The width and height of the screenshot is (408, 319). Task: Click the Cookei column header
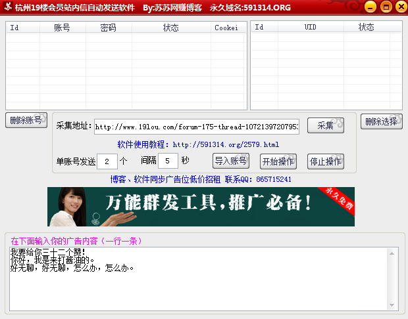coord(226,28)
